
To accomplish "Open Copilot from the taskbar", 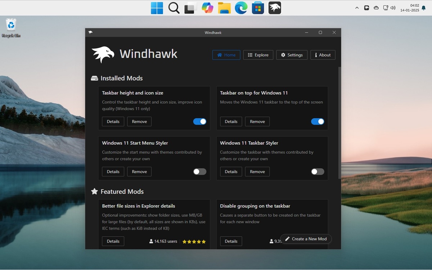I will [x=207, y=8].
